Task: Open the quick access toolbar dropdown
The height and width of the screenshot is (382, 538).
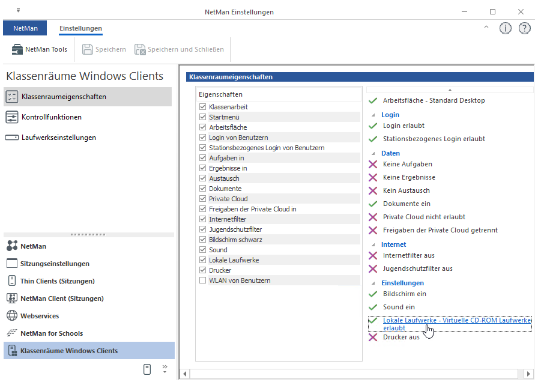Action: (18, 11)
